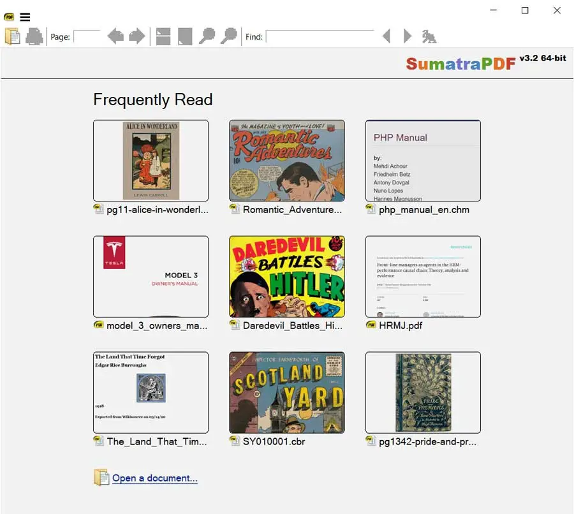Viewport: 574px width, 514px height.
Task: Open the SY010001.cbr file link
Action: click(274, 441)
